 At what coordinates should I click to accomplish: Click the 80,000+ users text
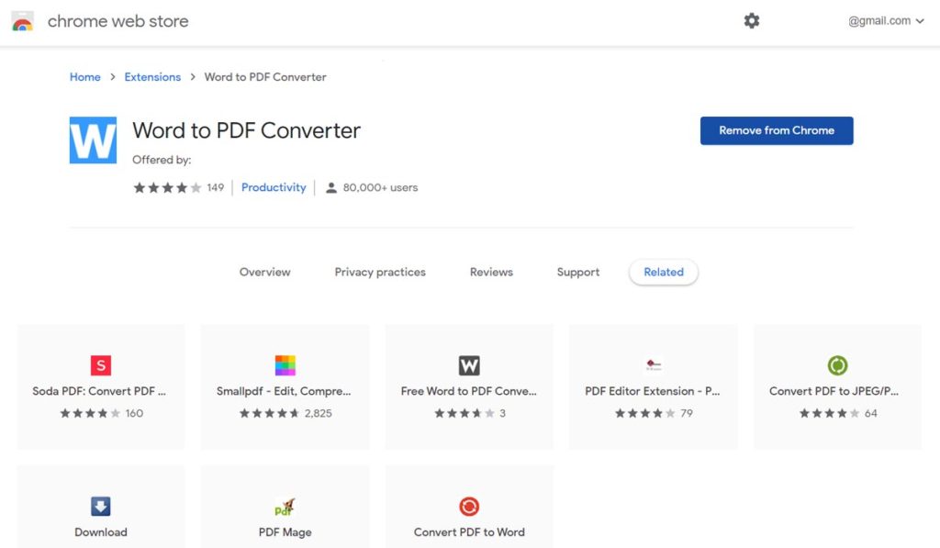coord(380,187)
